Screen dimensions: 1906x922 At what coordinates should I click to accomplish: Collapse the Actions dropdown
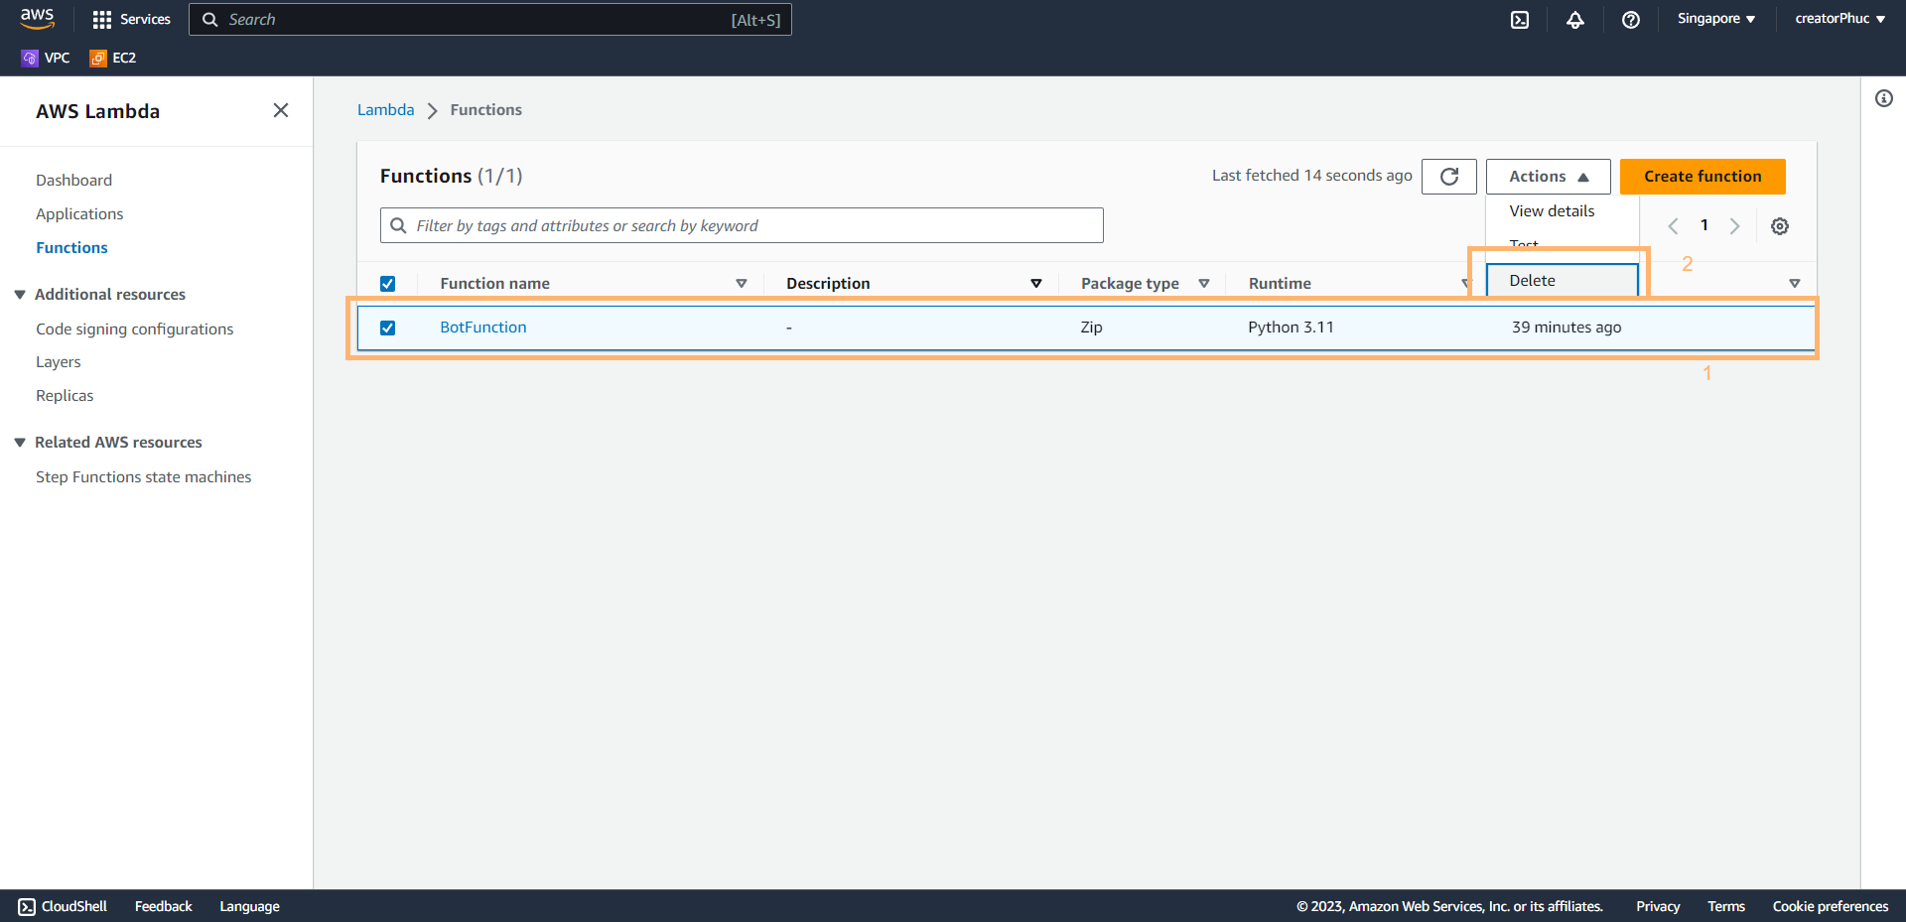pyautogui.click(x=1548, y=177)
